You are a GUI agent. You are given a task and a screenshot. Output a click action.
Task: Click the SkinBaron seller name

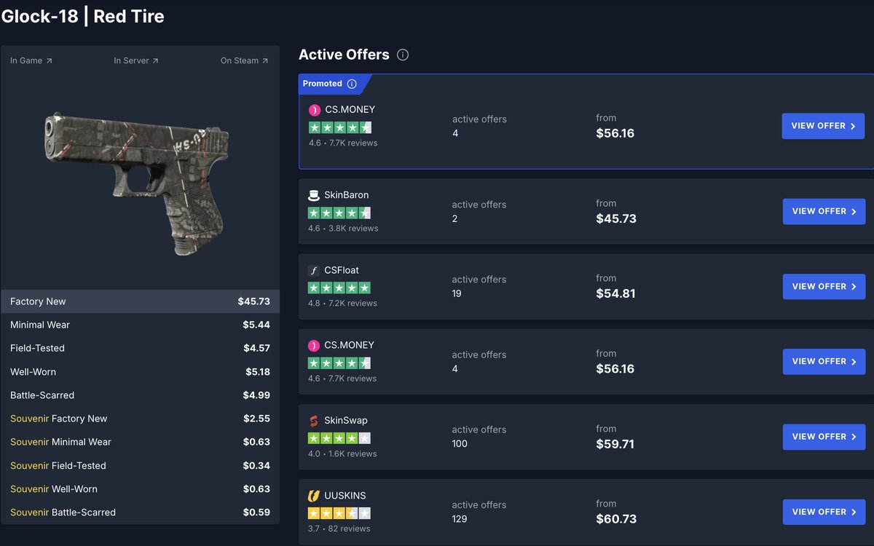[347, 195]
